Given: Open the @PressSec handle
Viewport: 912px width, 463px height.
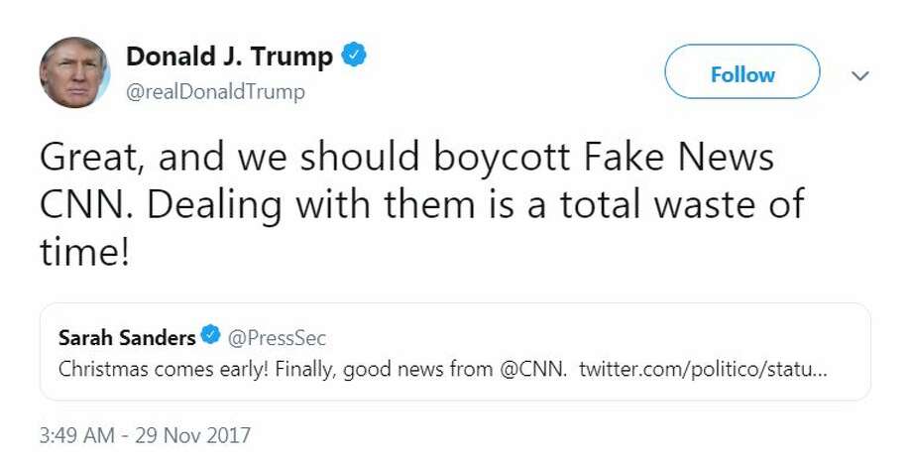Looking at the screenshot, I should (278, 338).
